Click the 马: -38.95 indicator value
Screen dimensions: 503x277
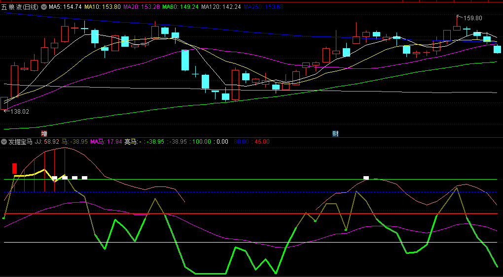point(74,142)
